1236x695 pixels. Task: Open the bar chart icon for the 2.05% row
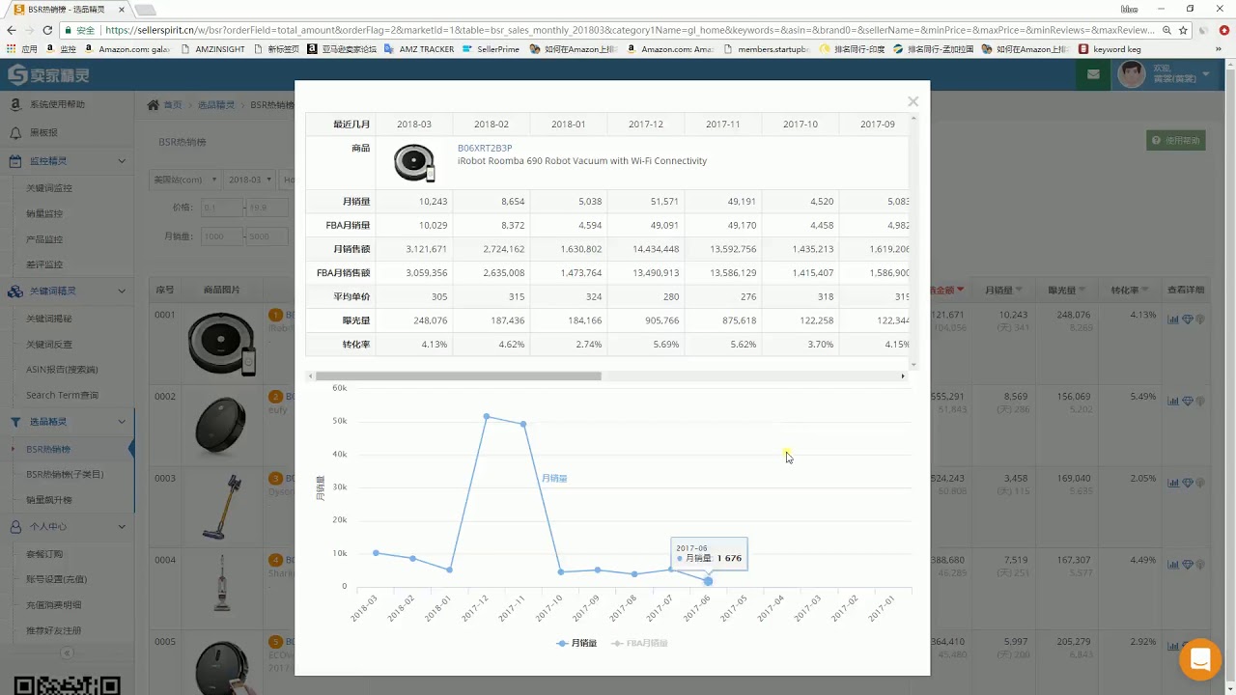pyautogui.click(x=1173, y=483)
